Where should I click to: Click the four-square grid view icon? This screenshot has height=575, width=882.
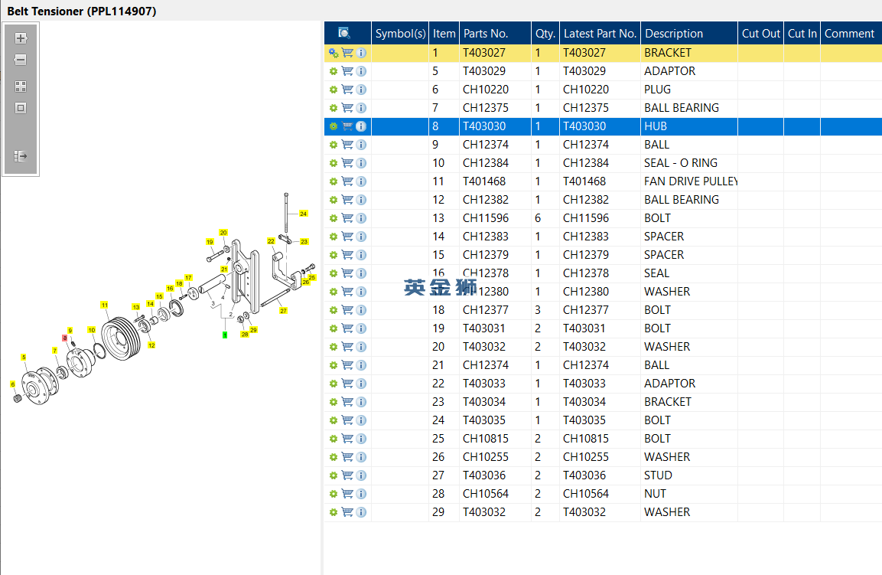21,87
